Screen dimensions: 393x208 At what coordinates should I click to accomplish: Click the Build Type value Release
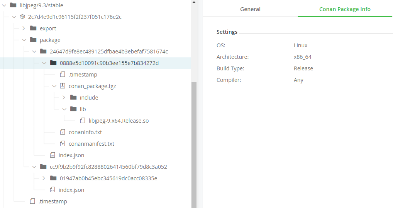point(303,68)
